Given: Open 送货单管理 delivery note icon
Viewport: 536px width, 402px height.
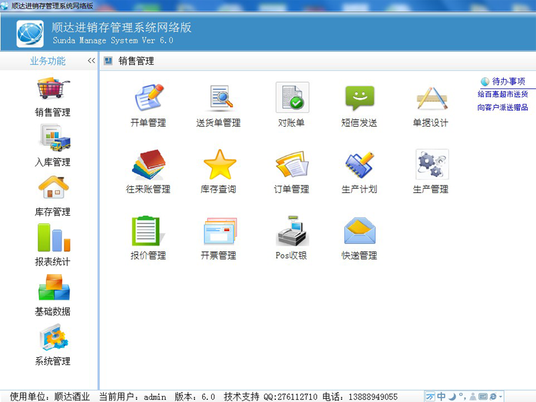Looking at the screenshot, I should pos(218,98).
